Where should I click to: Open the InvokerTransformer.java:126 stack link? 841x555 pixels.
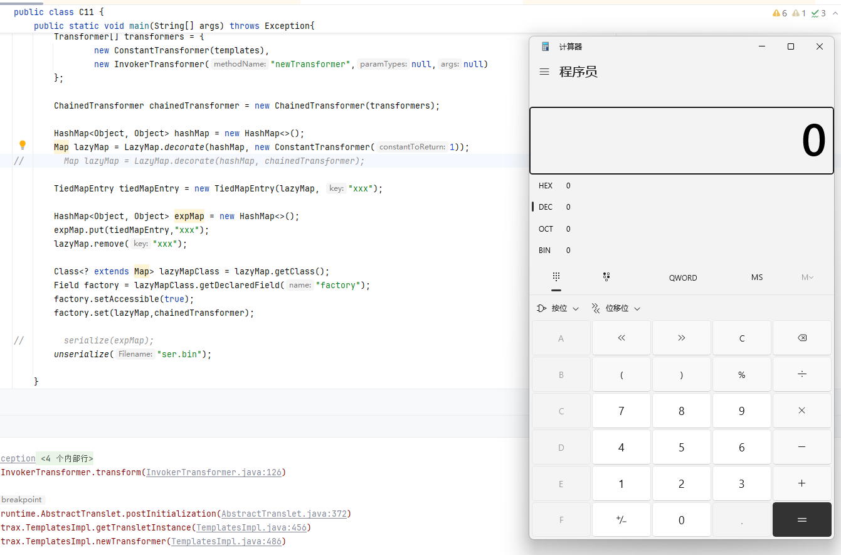[x=214, y=472]
